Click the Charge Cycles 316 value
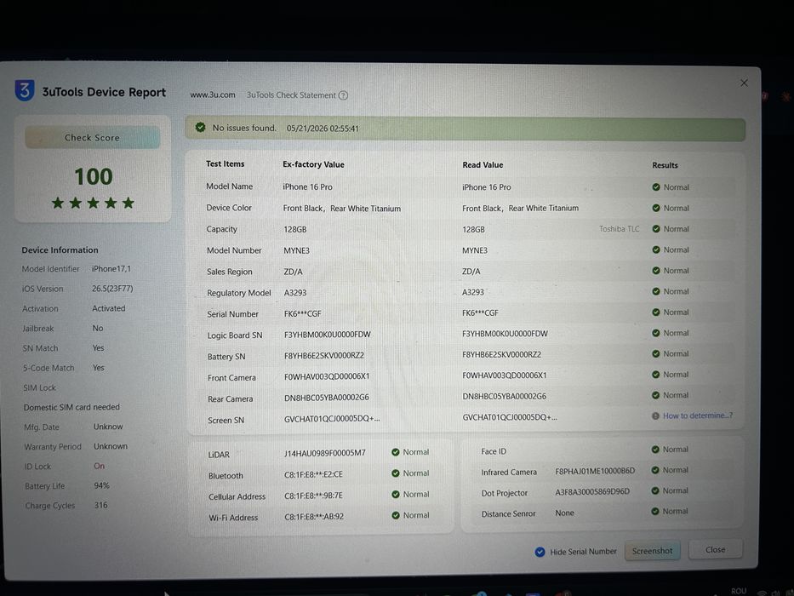Screen dimensions: 794x596 [x=100, y=505]
